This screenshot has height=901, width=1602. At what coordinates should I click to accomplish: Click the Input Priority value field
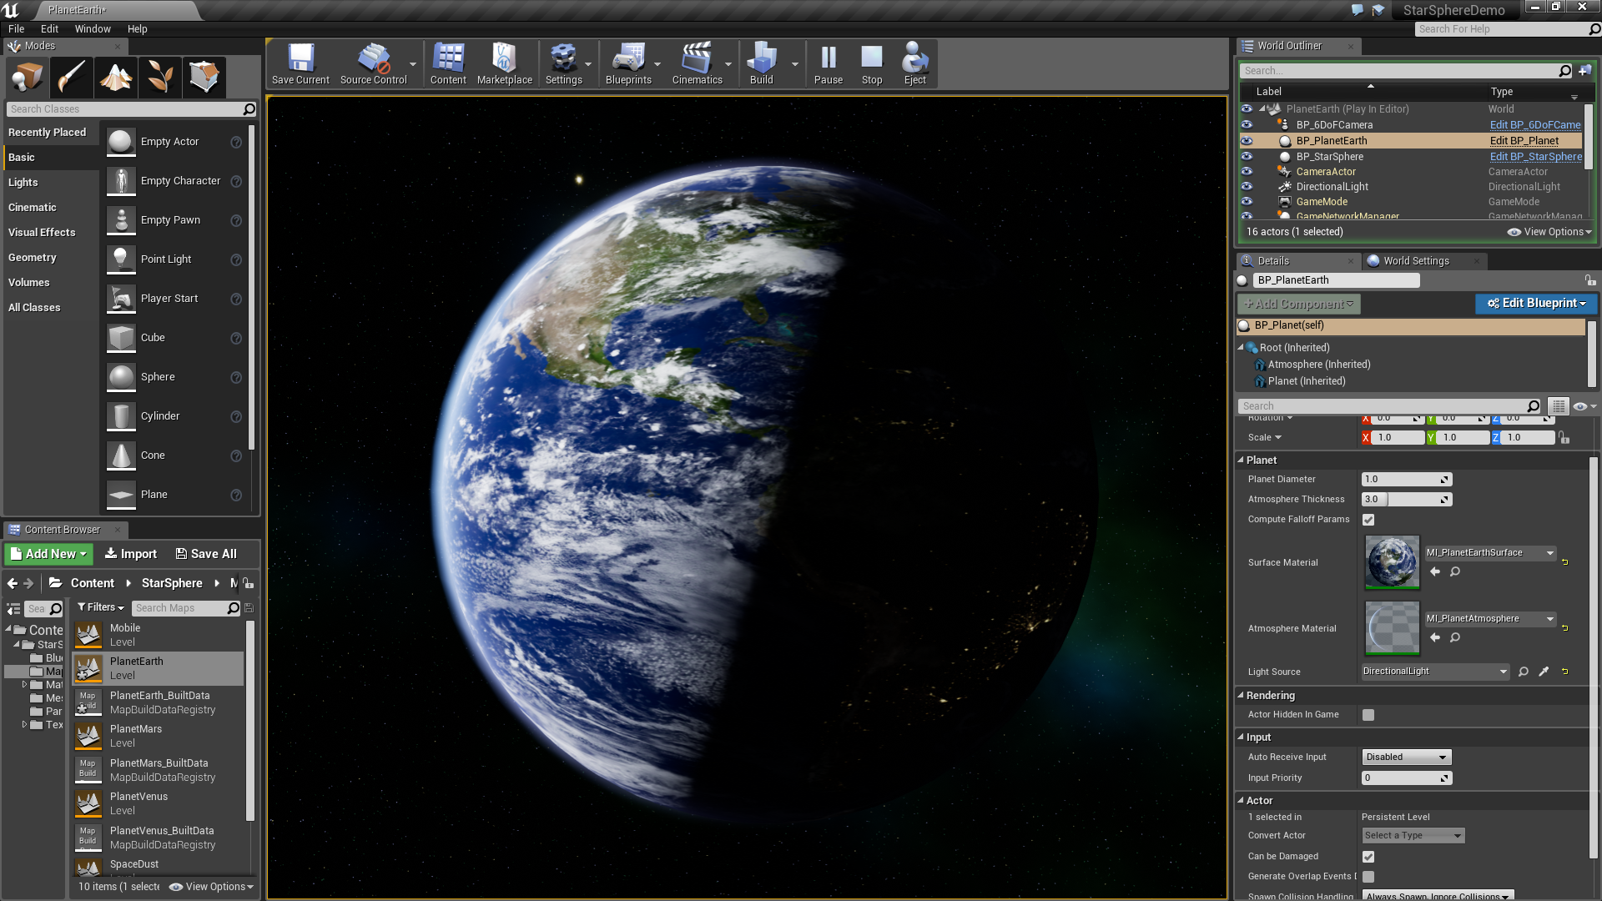click(1407, 778)
